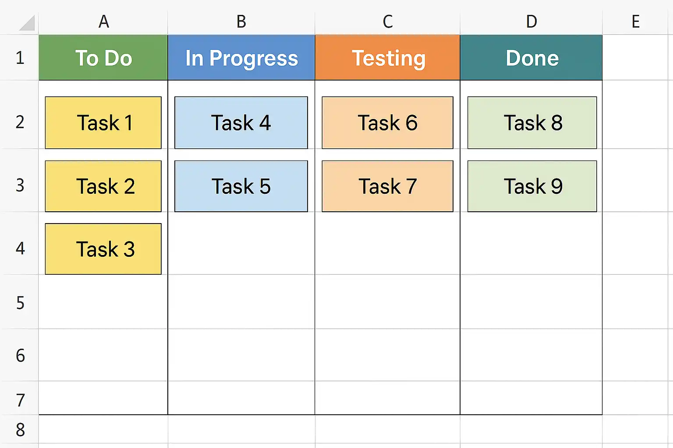
Task: Click the green To Do header cell
Action: point(103,58)
